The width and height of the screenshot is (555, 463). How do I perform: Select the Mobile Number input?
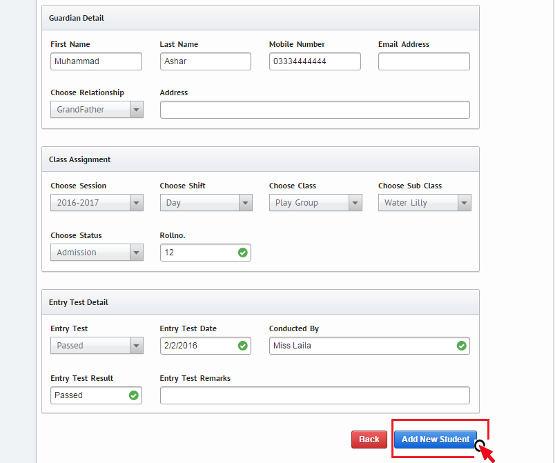point(315,61)
